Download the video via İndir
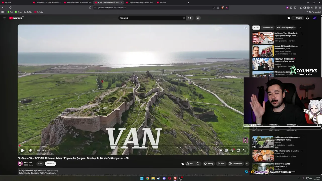This screenshot has height=181, width=322. pyautogui.click(x=221, y=164)
